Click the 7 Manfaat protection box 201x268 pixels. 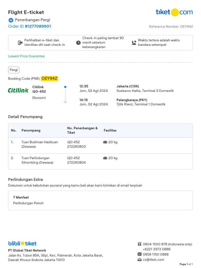[100, 200]
